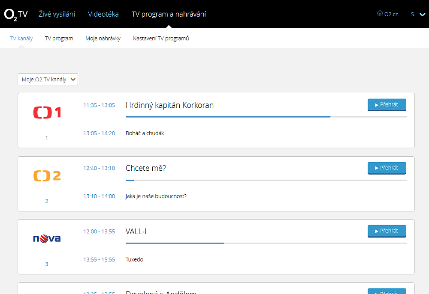Switch to the TV kanály tab
429x294 pixels.
[21, 39]
